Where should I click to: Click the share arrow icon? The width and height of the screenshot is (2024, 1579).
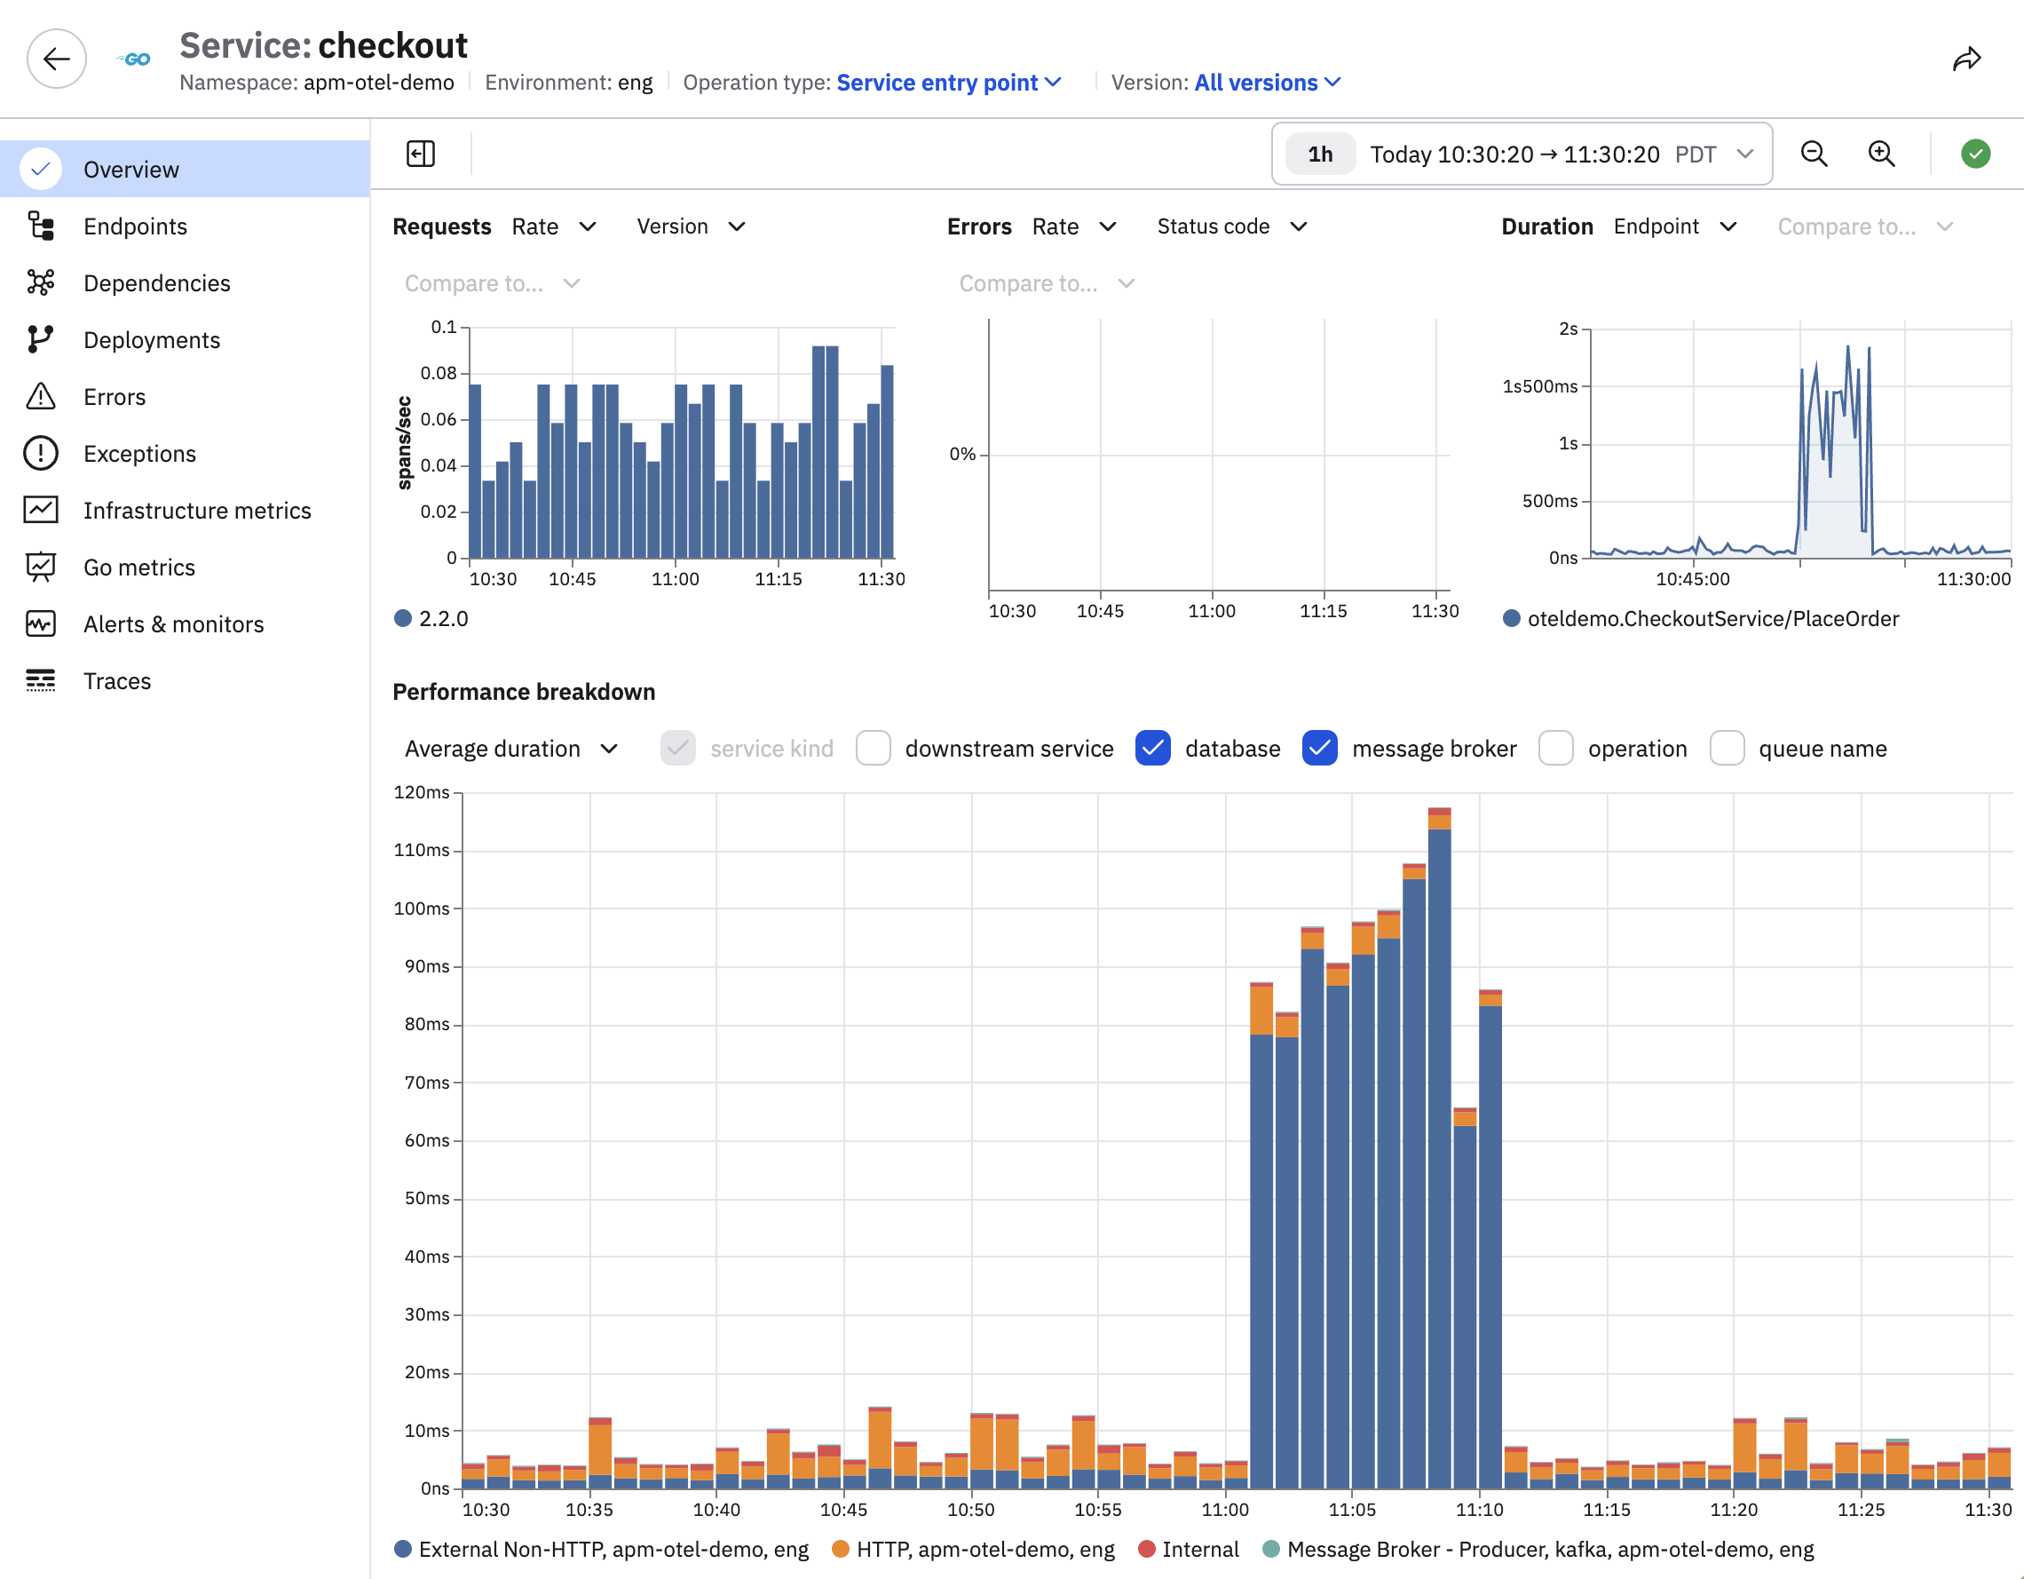pyautogui.click(x=1967, y=60)
